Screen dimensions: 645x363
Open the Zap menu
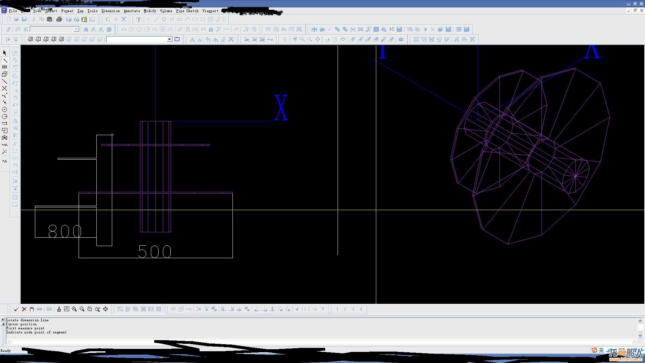click(80, 11)
